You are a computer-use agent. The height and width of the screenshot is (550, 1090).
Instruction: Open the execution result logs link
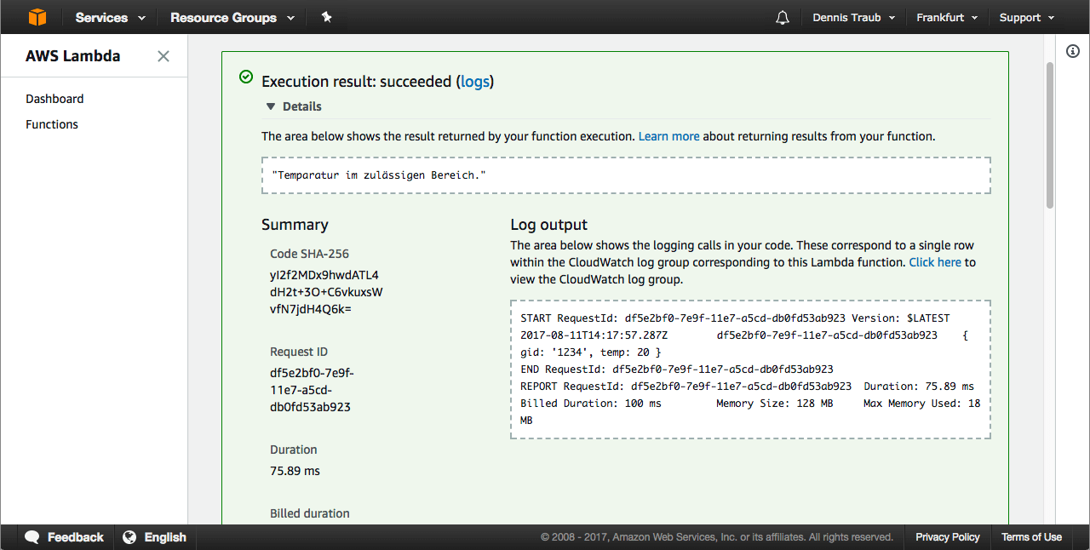pyautogui.click(x=475, y=82)
